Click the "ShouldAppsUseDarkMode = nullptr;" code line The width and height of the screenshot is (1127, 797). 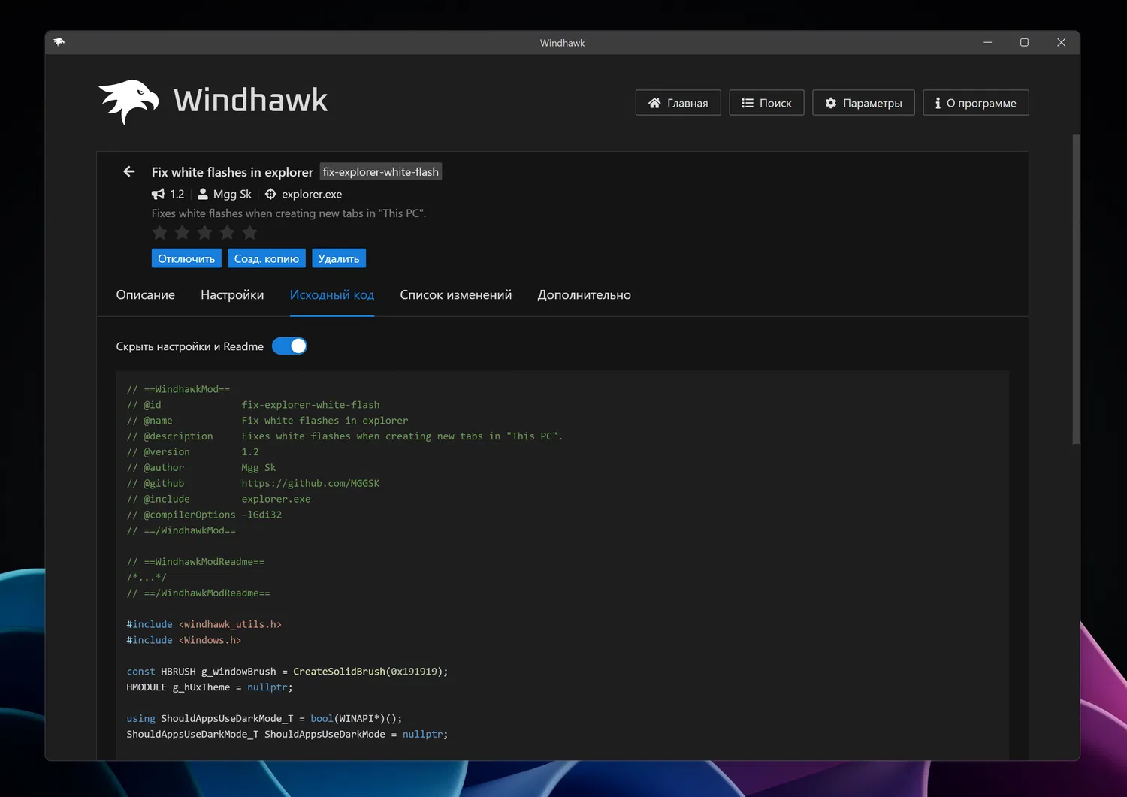(x=287, y=735)
